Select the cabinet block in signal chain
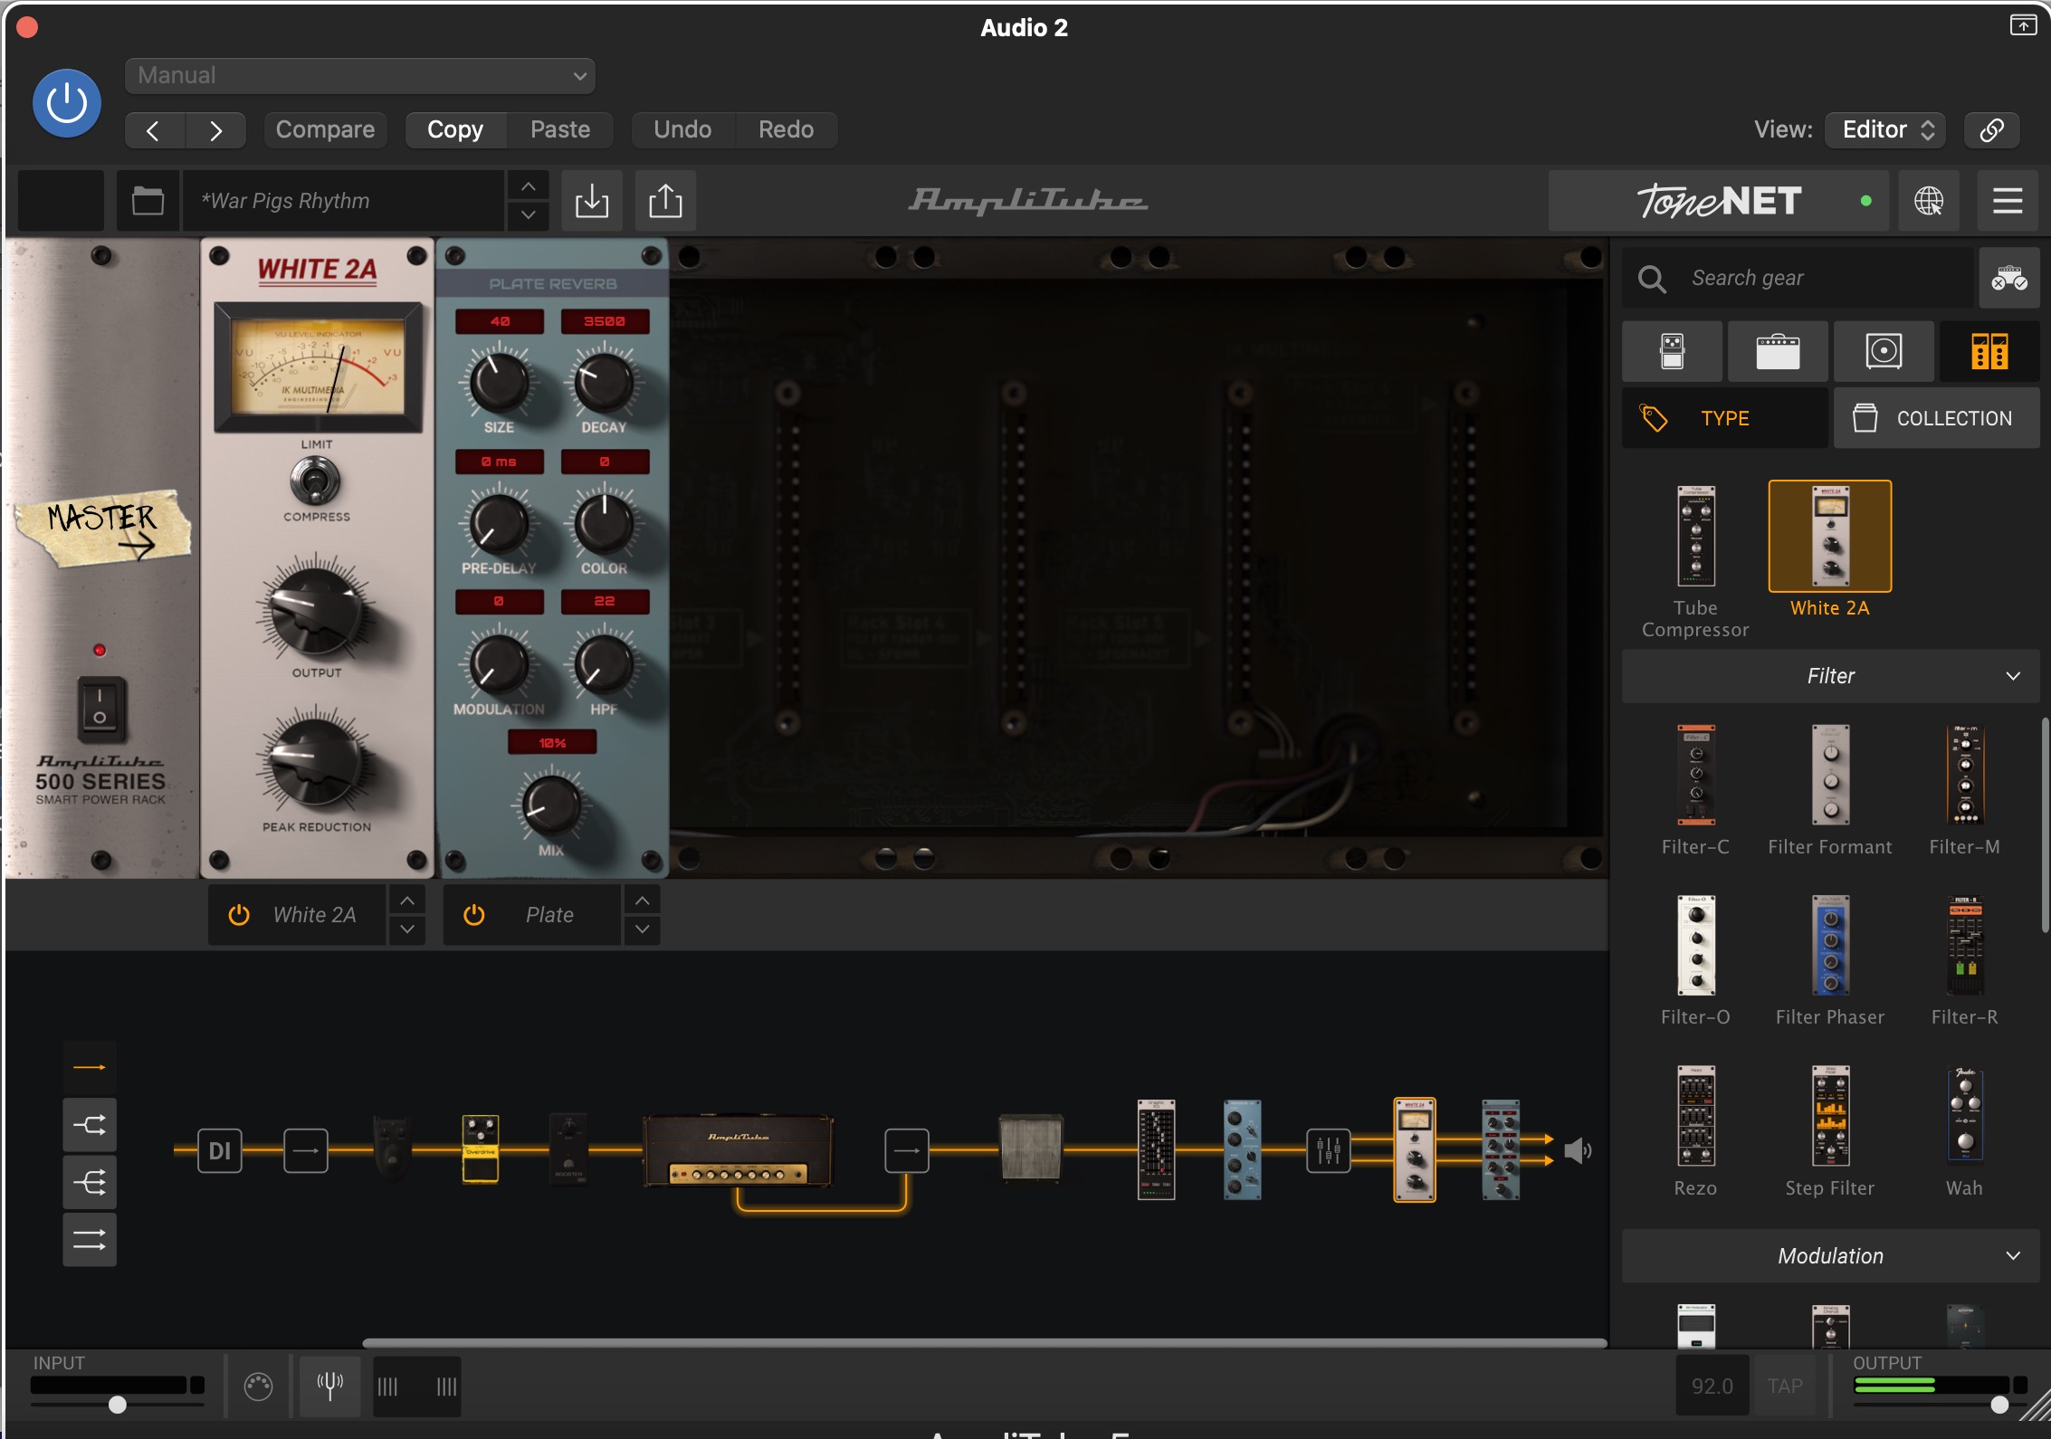The image size is (2051, 1439). (x=1031, y=1148)
